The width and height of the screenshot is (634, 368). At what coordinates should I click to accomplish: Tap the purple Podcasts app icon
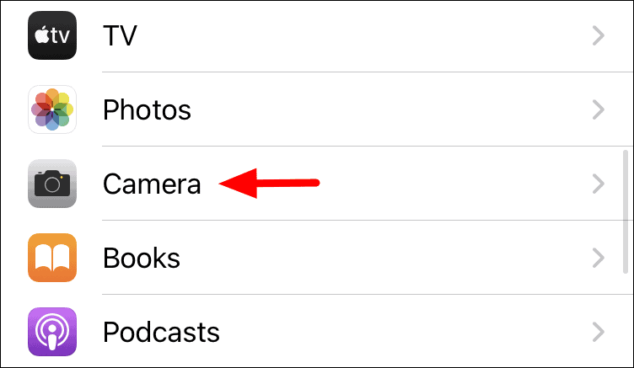point(52,332)
